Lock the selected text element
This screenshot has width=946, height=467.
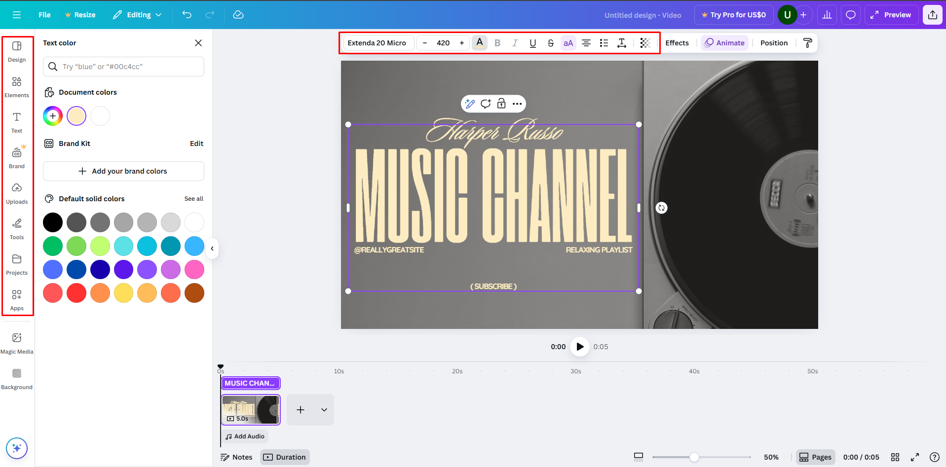(501, 104)
